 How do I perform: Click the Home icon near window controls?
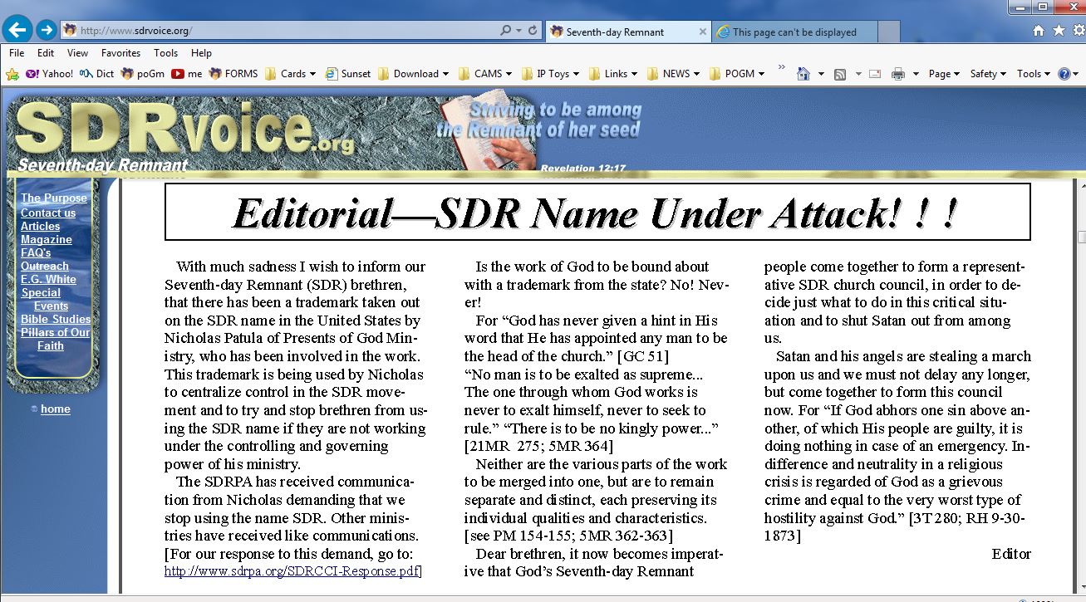(1039, 30)
